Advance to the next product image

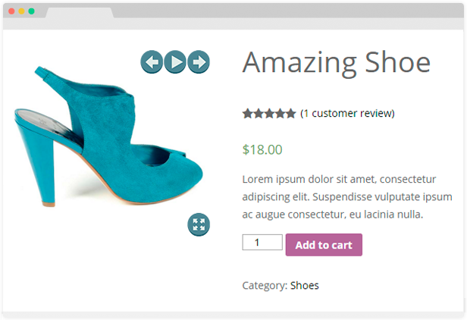199,62
